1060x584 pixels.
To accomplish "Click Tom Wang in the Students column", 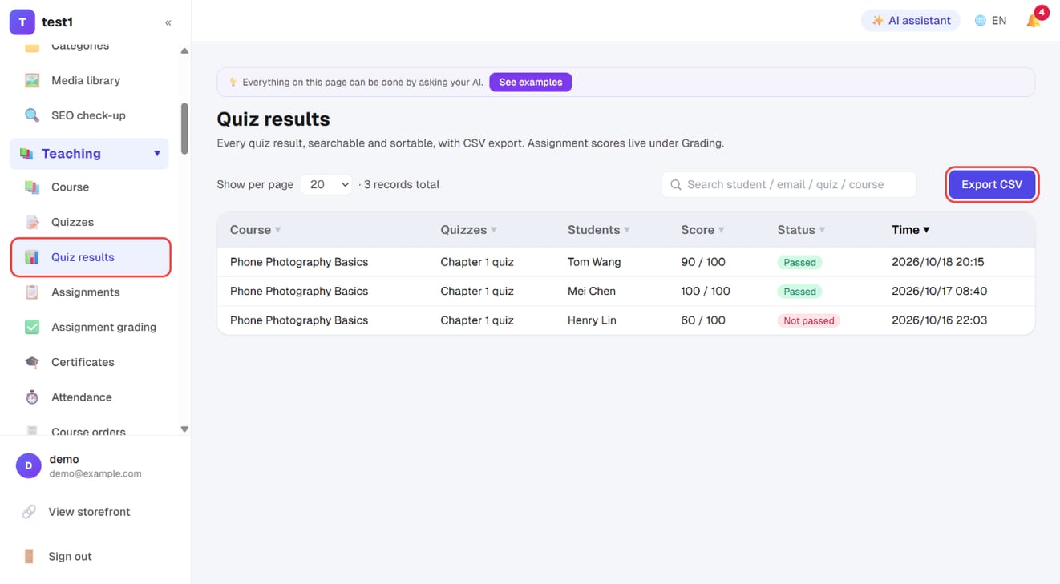I will 594,262.
